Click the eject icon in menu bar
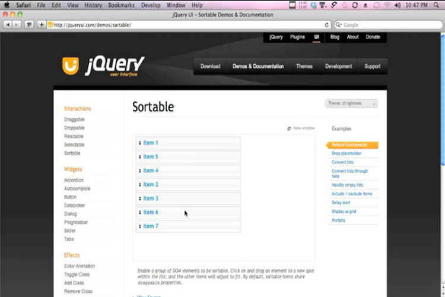The width and height of the screenshot is (445, 297). [365, 5]
